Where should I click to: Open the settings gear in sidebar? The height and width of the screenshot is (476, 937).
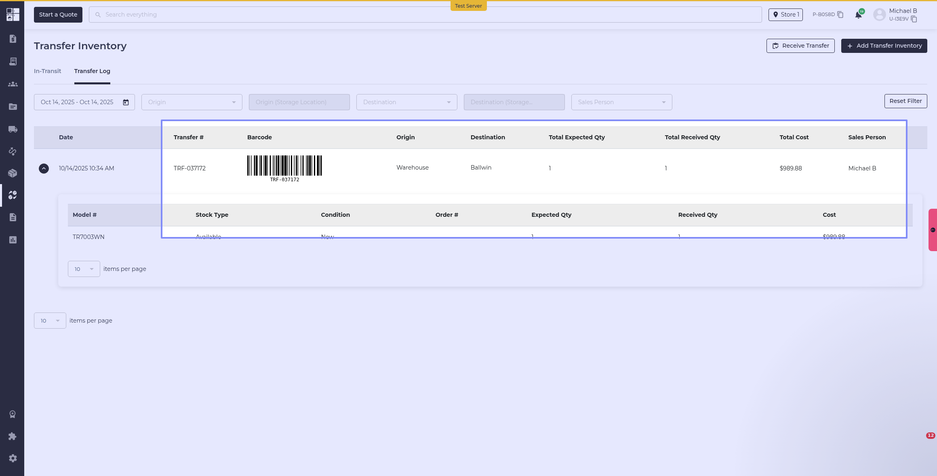(x=13, y=458)
